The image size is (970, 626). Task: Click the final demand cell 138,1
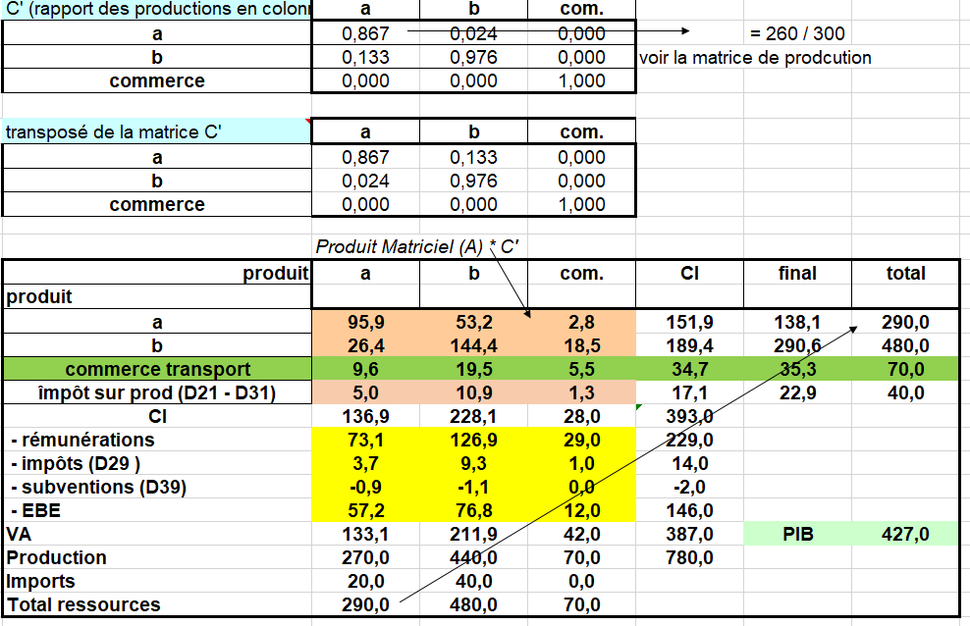[796, 322]
